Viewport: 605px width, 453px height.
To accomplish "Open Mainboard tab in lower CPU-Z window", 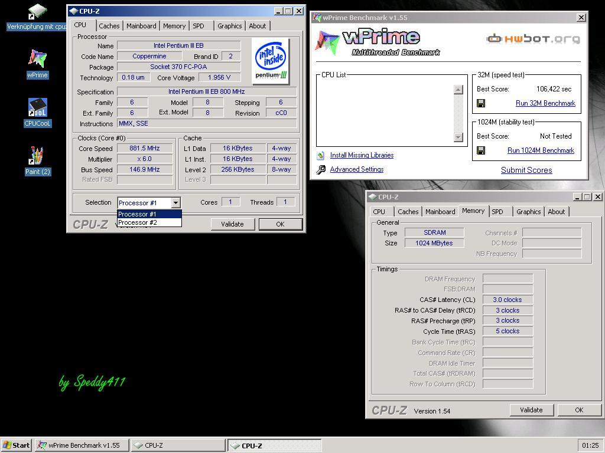I will (x=440, y=212).
